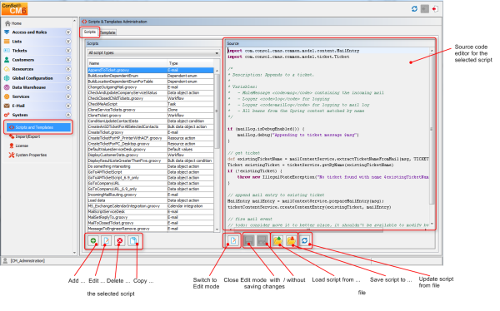Click the logout icon in top header

435,9
